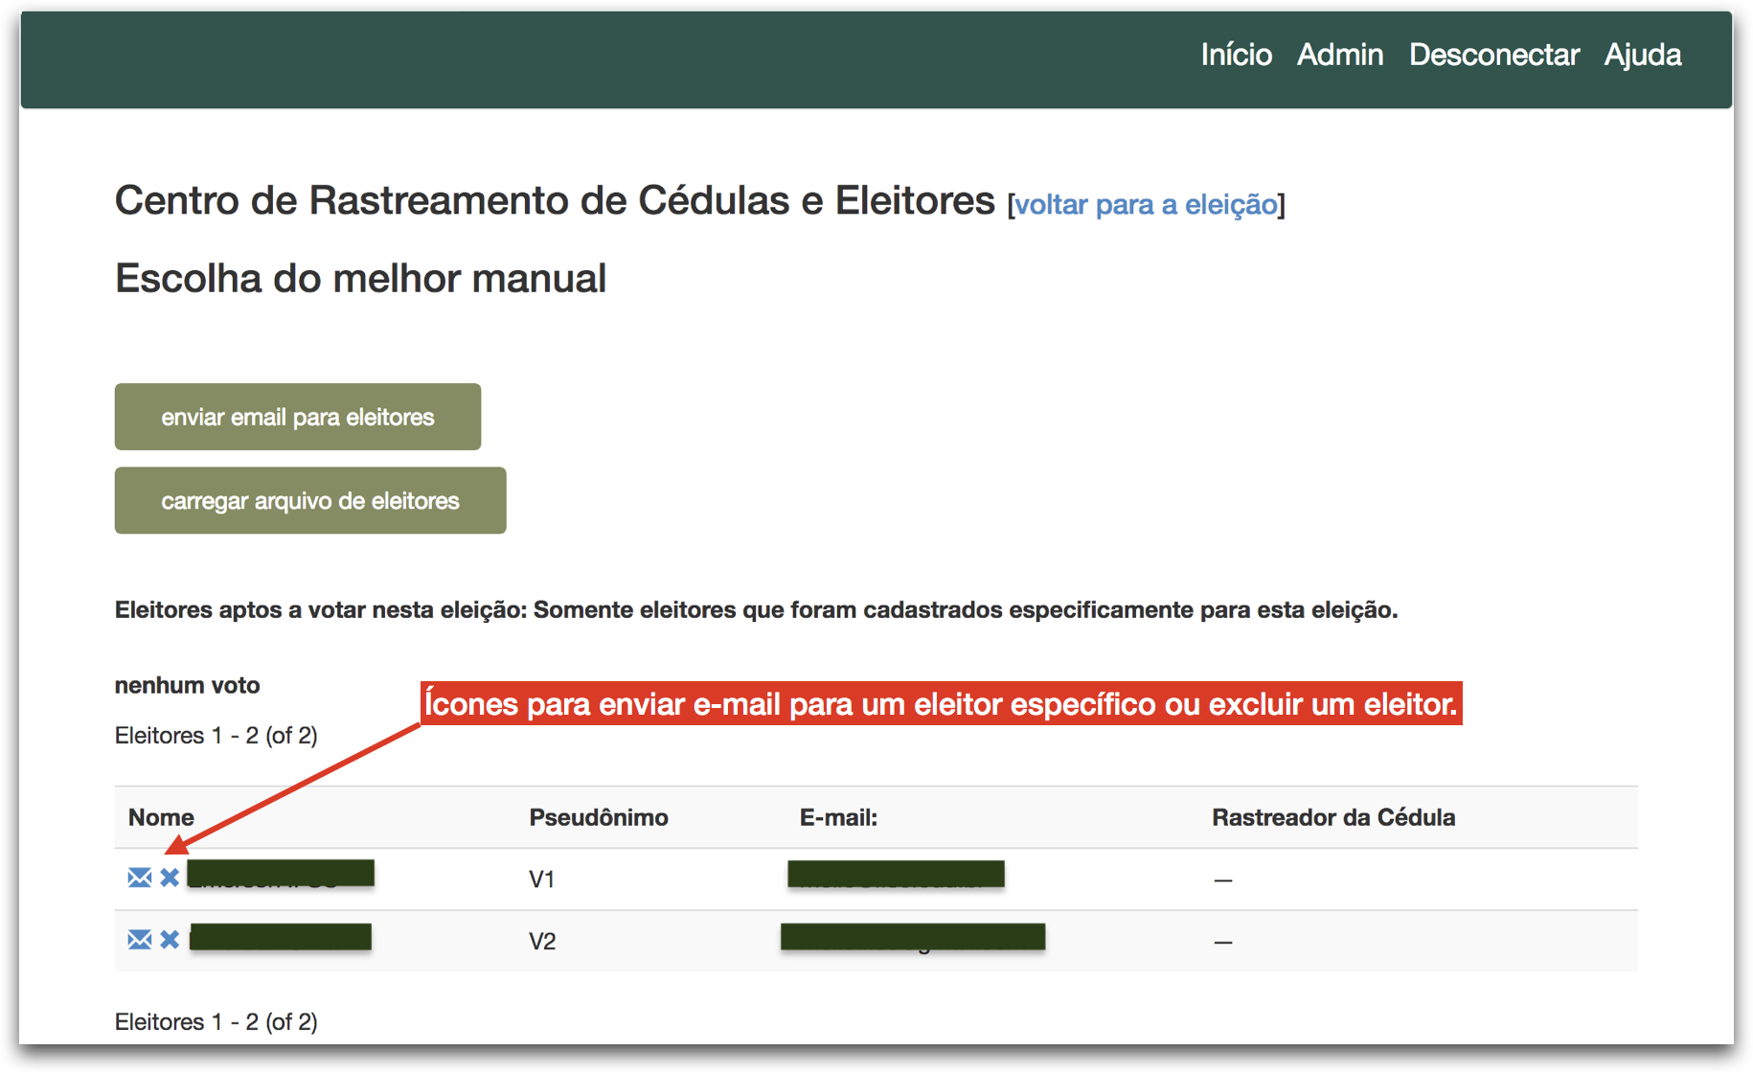Image resolution: width=1753 pixels, height=1073 pixels.
Task: Click the redacted email in V2 row
Action: point(912,937)
